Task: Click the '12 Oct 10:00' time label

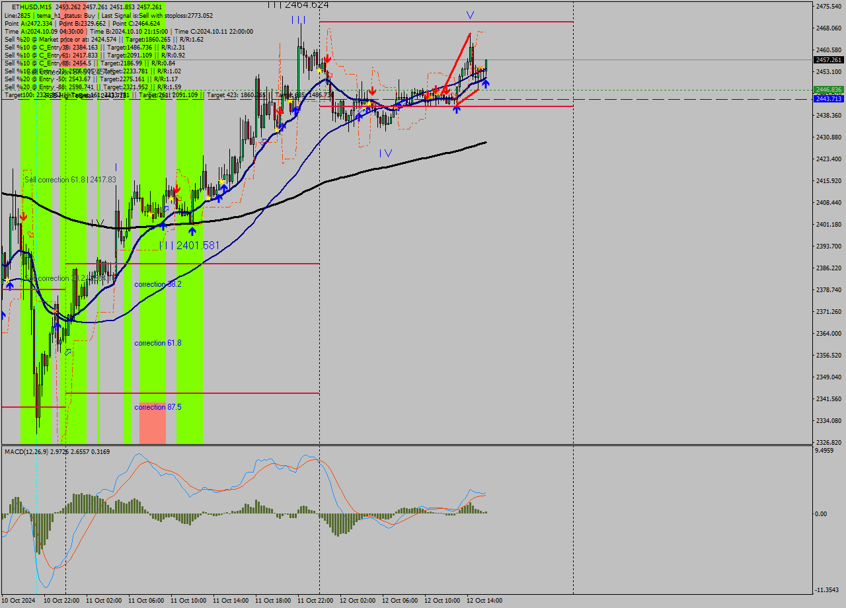Action: (442, 601)
